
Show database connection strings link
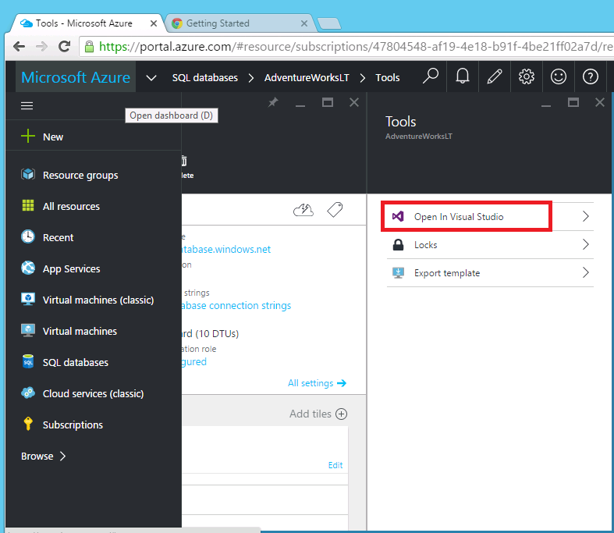[236, 305]
